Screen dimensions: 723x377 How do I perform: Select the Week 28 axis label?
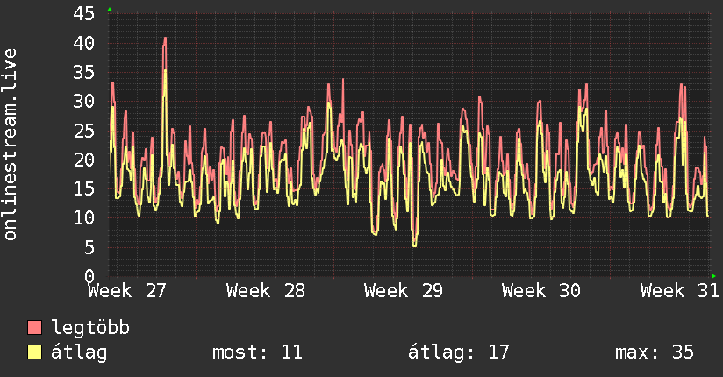tap(266, 291)
